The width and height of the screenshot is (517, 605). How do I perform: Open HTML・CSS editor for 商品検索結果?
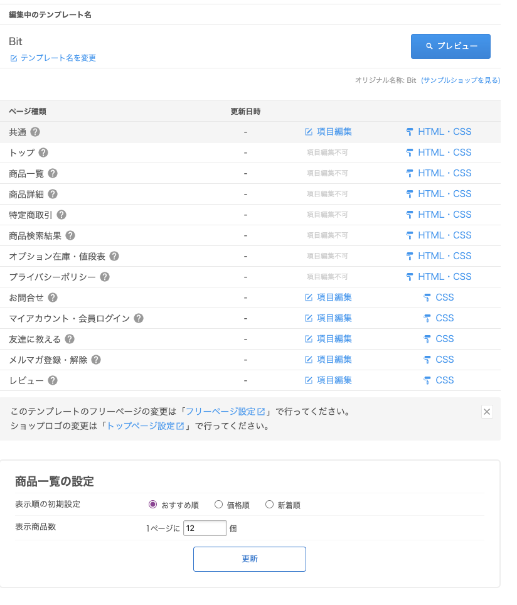tap(439, 235)
